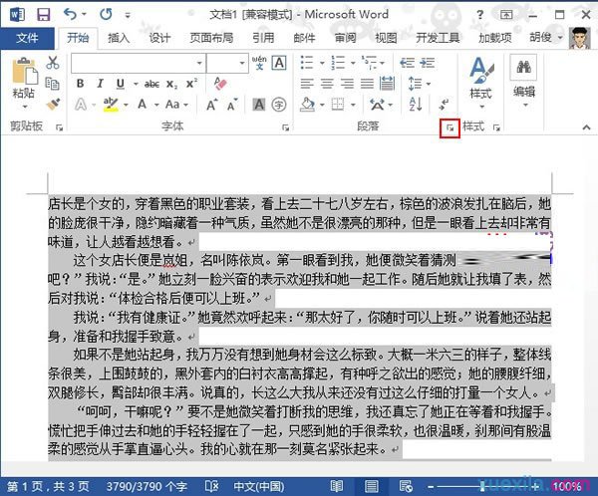Switch to the 插入 tab
Screen dimensions: 598x496
tap(119, 38)
